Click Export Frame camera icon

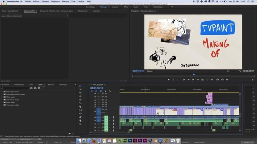pos(227,80)
